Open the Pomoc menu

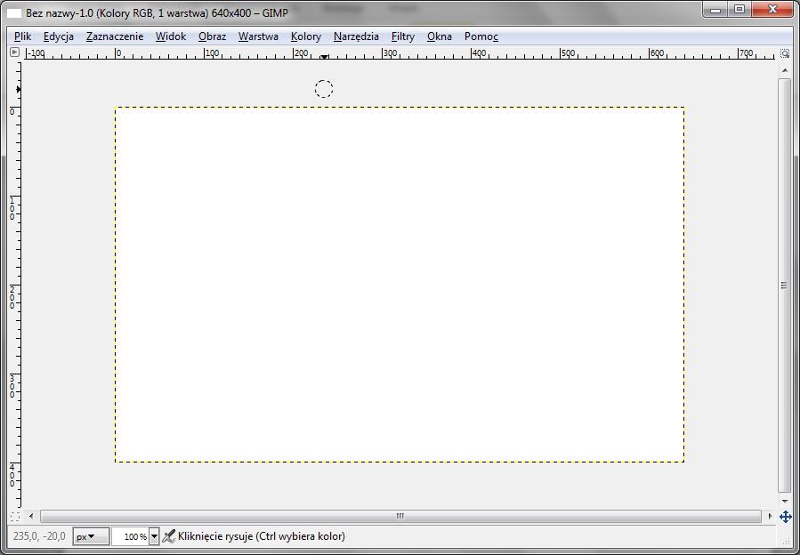[481, 36]
